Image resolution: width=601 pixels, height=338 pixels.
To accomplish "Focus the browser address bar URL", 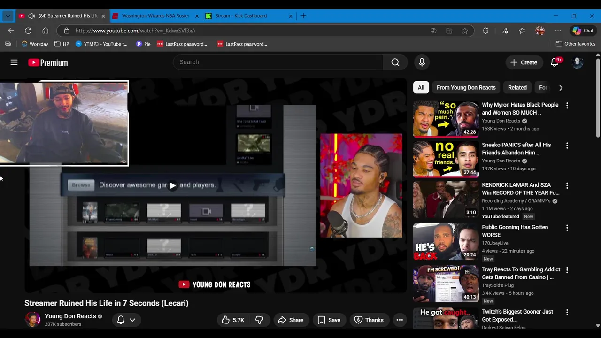I will (x=135, y=31).
